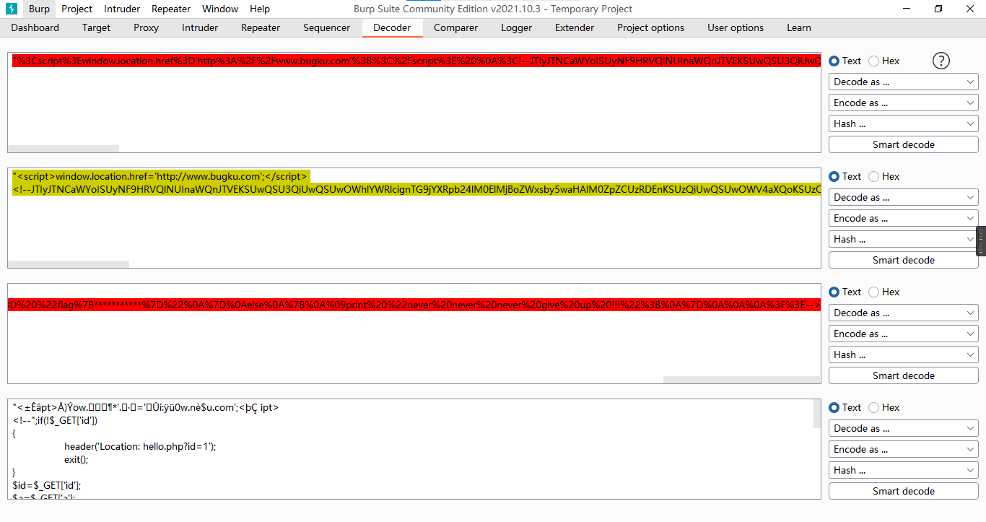The image size is (986, 522).
Task: Open the Window menu
Action: click(x=220, y=9)
